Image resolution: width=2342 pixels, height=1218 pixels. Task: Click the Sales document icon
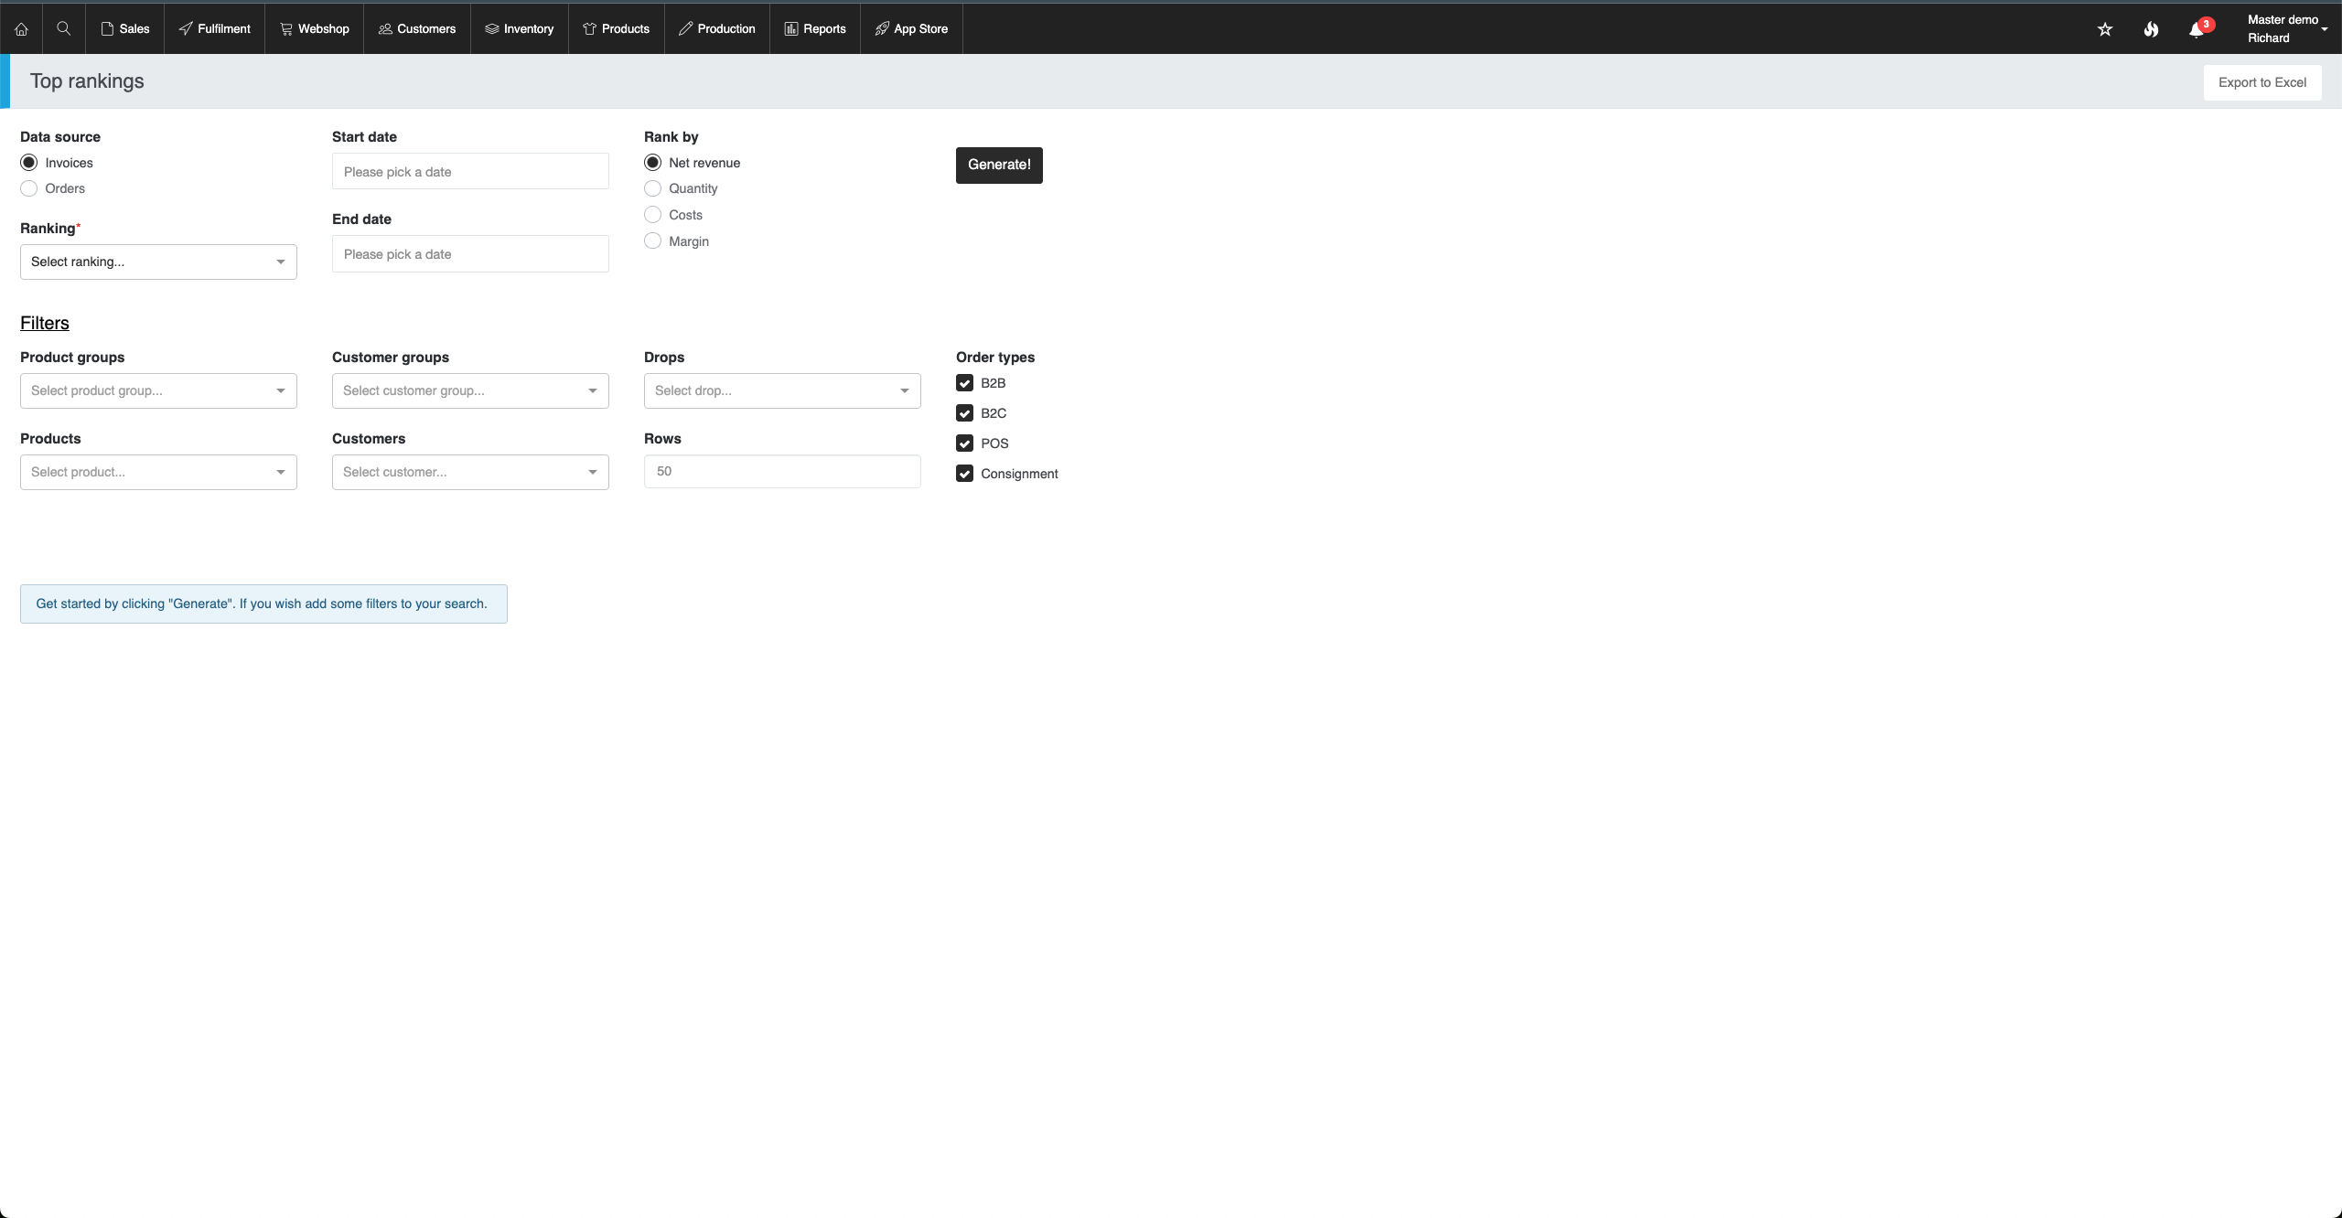pos(107,29)
